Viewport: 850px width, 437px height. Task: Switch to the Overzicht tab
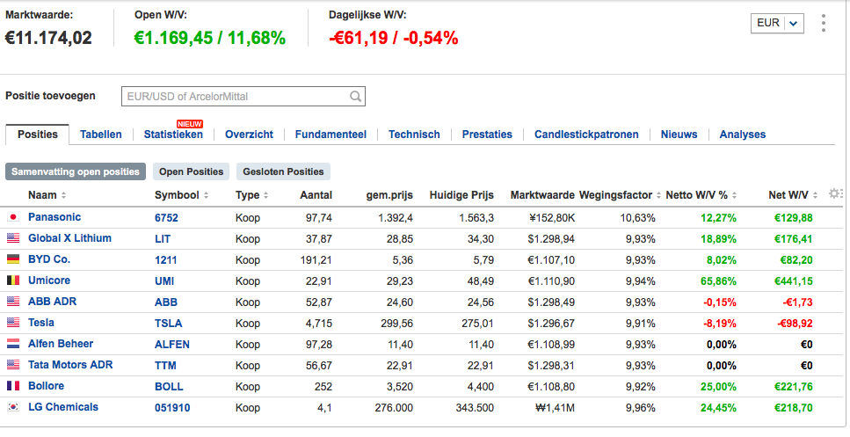[249, 135]
